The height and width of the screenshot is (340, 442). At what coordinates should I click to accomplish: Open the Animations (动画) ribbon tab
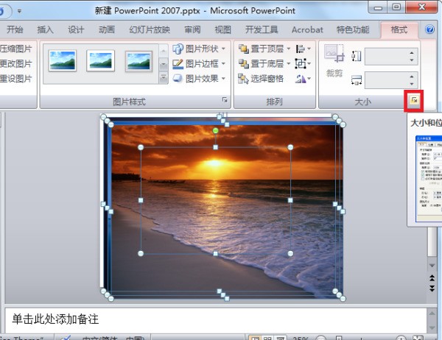coord(107,29)
